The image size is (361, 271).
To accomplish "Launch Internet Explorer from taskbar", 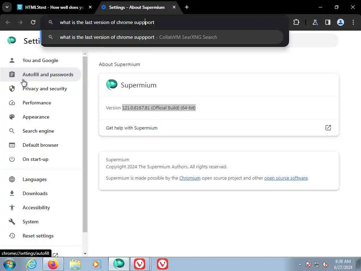I will point(31,264).
